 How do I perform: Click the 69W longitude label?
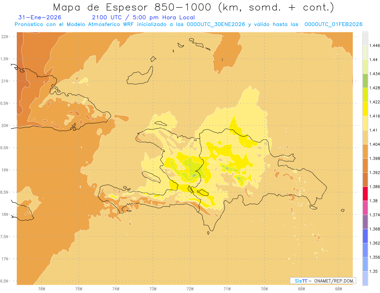pos(301,289)
